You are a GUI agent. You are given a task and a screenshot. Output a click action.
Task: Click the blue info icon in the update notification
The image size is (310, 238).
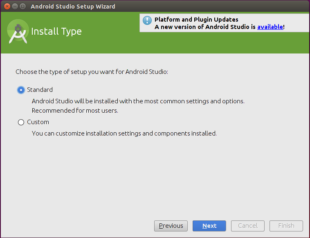[x=147, y=20]
